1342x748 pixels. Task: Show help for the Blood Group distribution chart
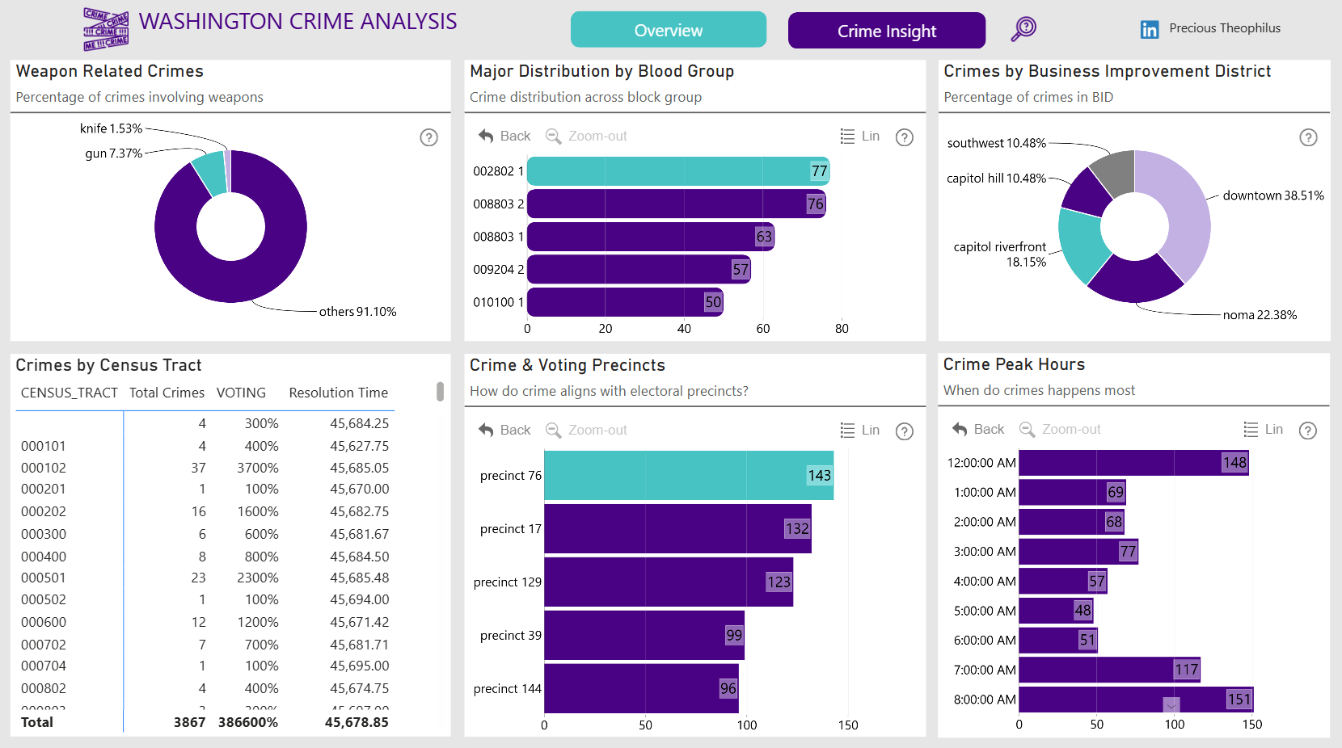tap(905, 137)
